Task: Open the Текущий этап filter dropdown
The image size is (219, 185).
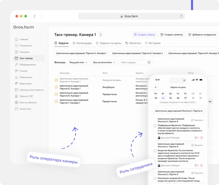Action: pos(79,63)
